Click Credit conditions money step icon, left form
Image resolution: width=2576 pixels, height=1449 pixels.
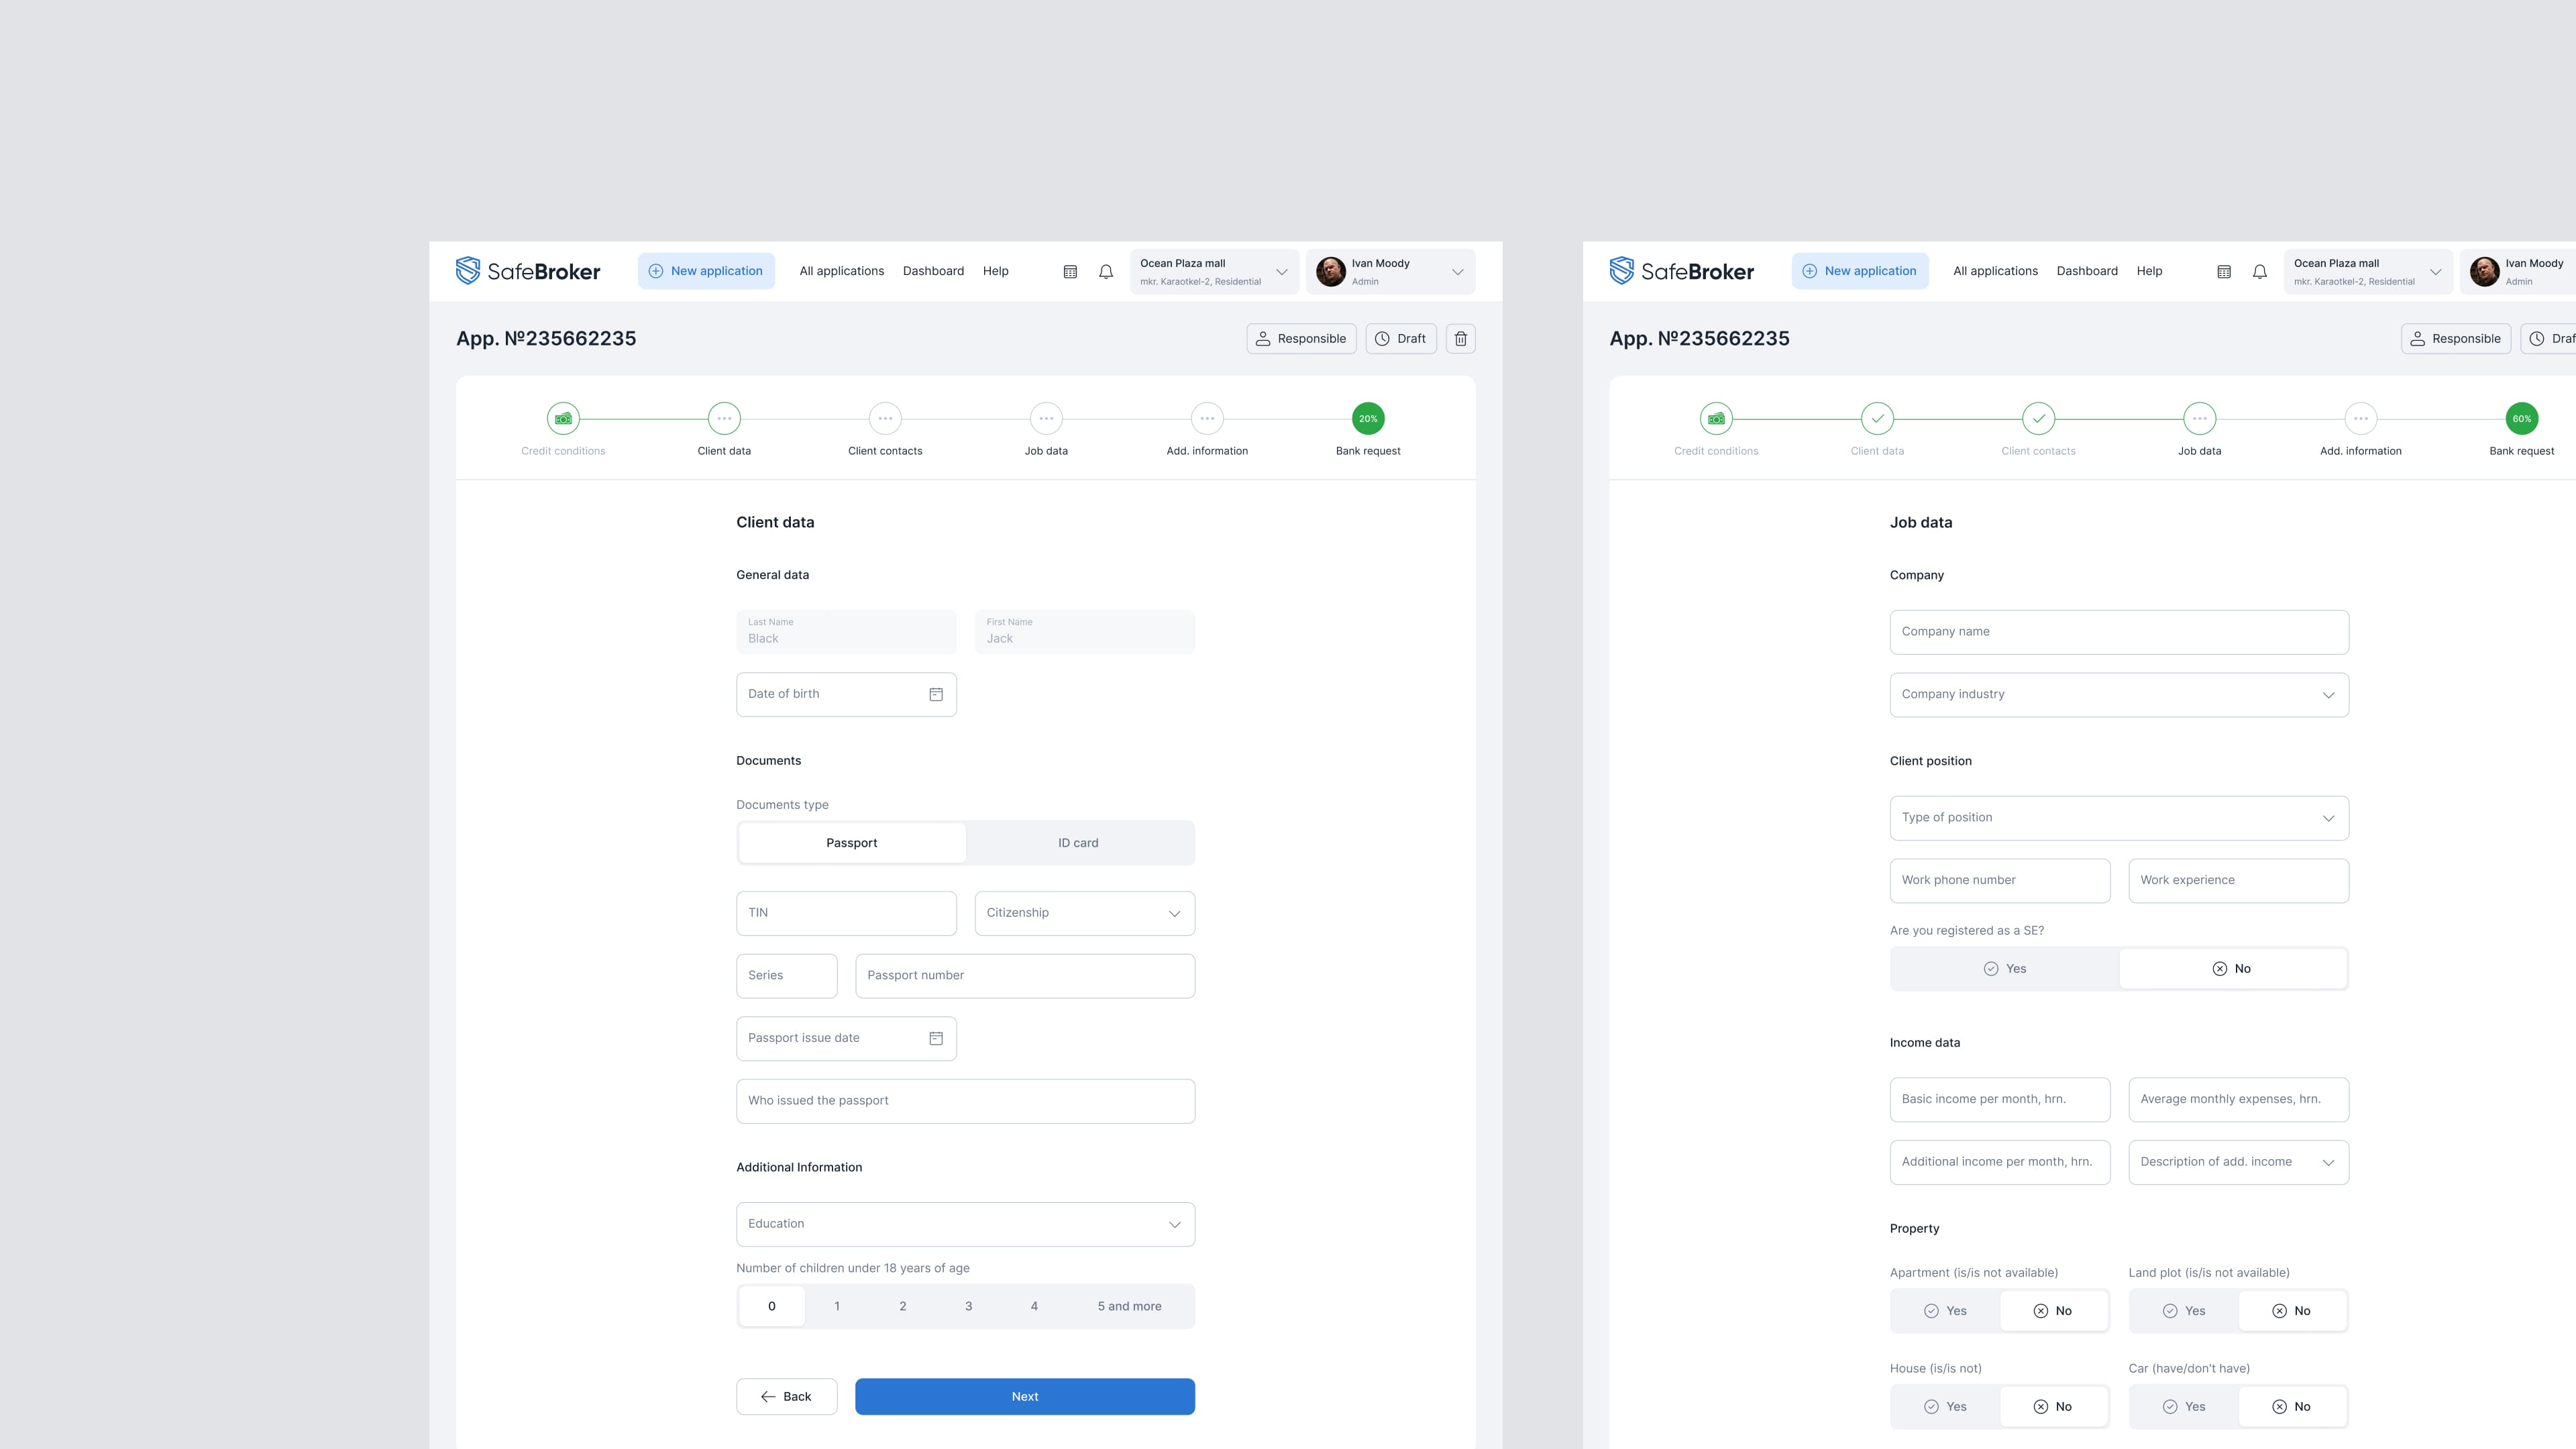pyautogui.click(x=563, y=419)
